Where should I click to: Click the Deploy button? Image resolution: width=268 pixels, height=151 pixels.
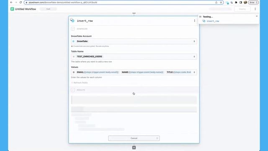242,9
